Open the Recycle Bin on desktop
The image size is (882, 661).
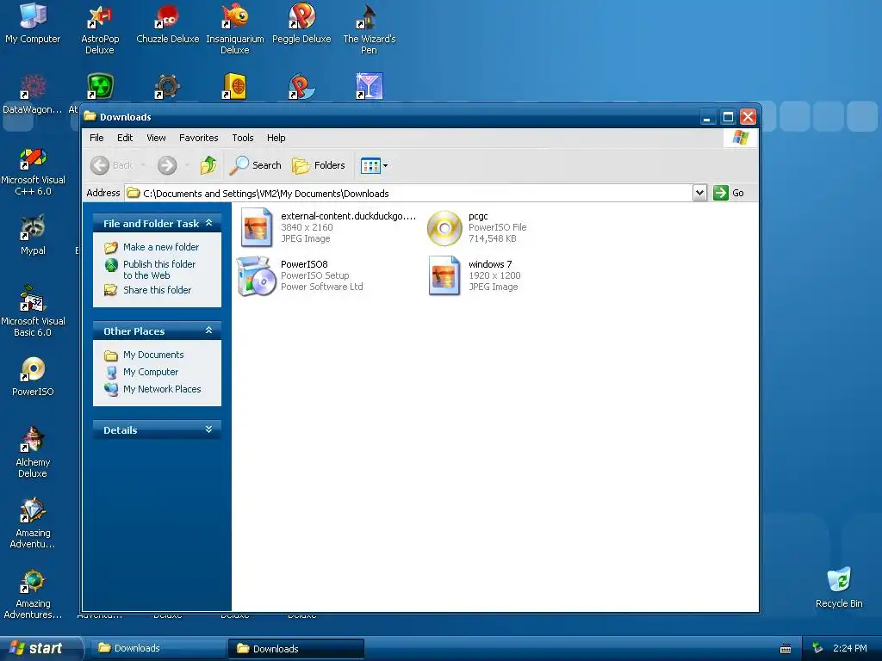839,587
